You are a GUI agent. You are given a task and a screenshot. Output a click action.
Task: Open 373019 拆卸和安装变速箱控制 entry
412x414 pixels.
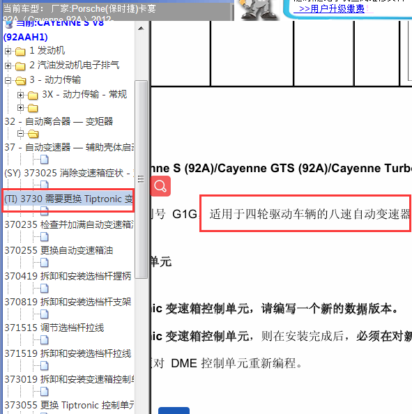(69, 379)
